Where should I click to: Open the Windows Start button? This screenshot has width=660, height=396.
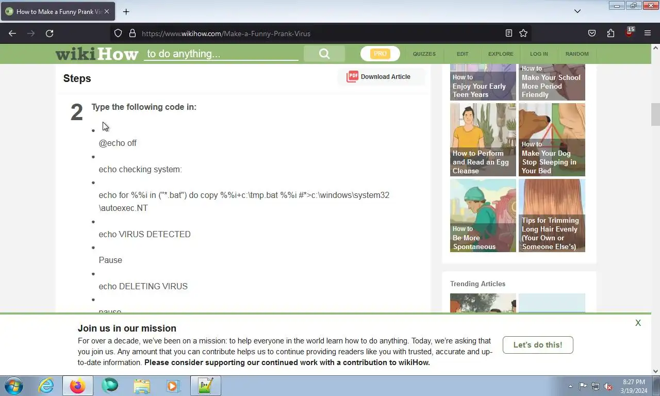coord(13,386)
